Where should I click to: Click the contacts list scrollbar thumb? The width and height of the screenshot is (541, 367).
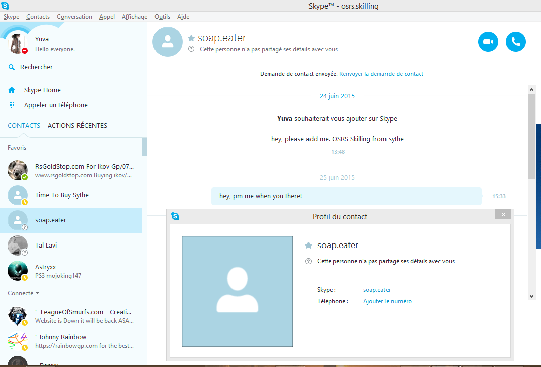(x=144, y=146)
